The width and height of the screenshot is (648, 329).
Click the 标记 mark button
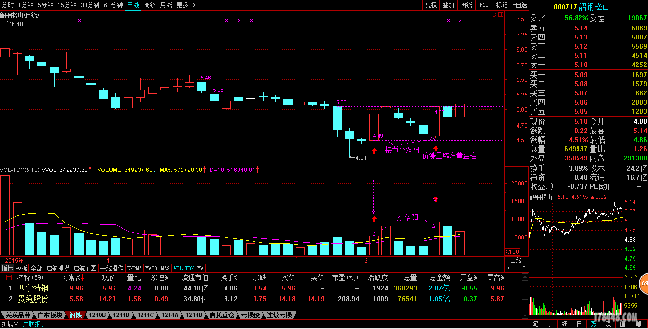pyautogui.click(x=502, y=5)
